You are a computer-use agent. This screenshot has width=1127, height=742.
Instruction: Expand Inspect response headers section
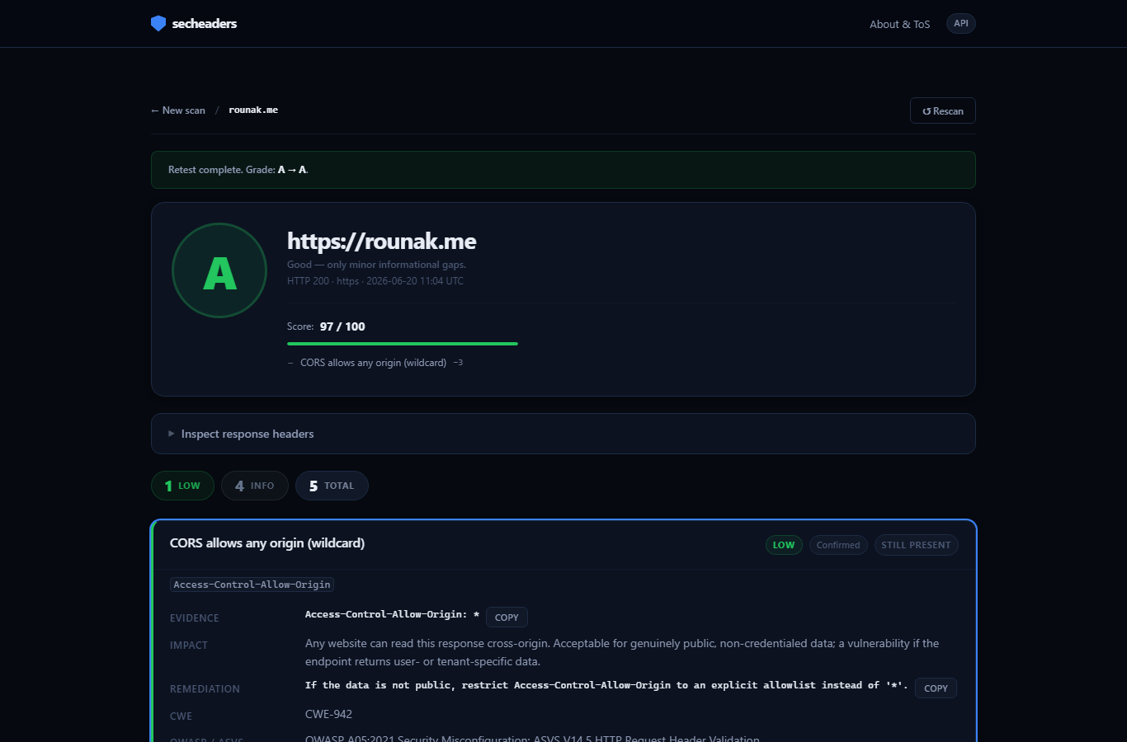pos(563,434)
